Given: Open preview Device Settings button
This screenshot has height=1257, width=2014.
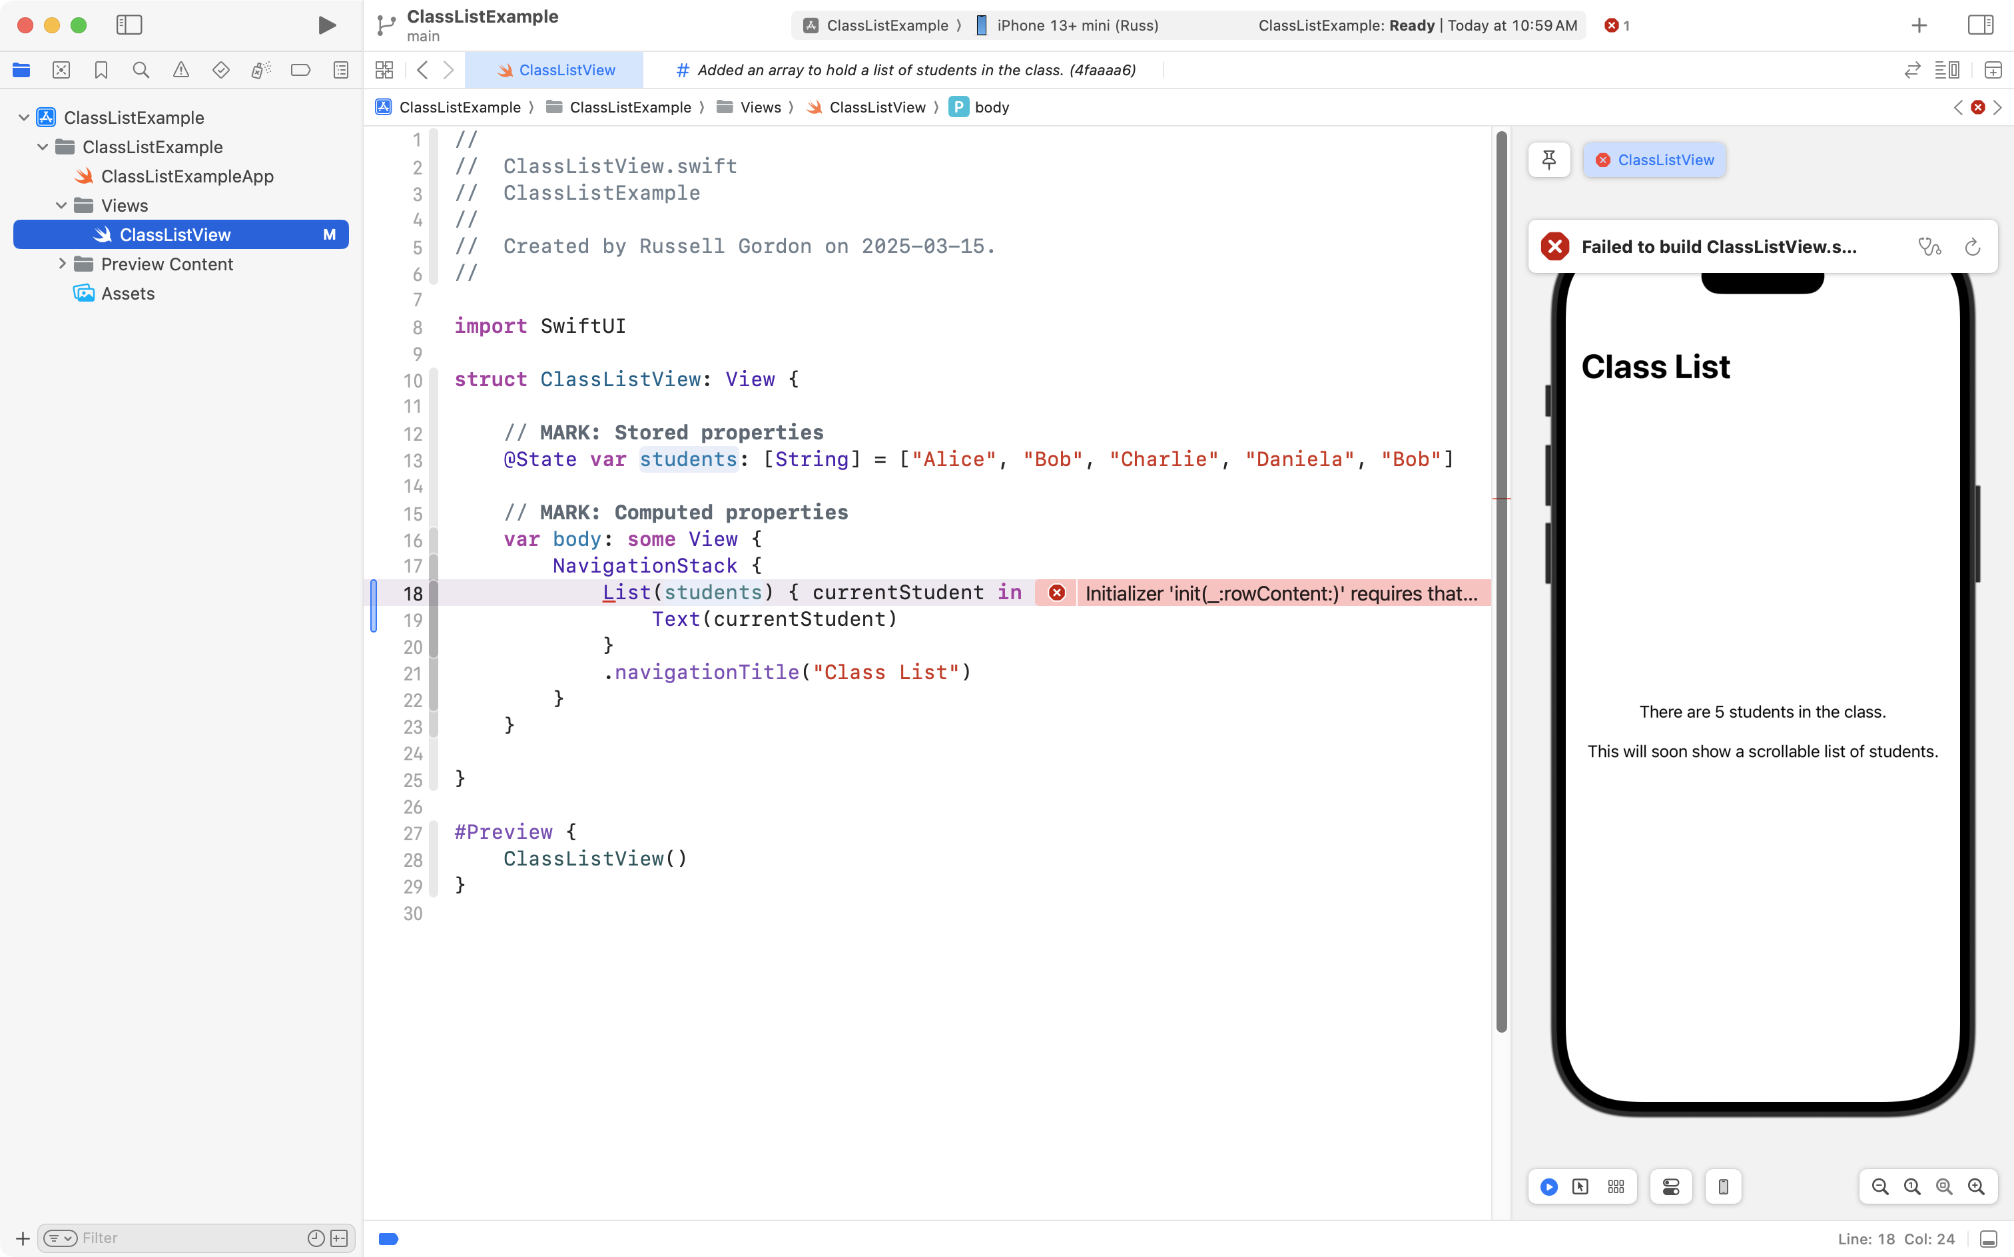Looking at the screenshot, I should click(x=1670, y=1186).
